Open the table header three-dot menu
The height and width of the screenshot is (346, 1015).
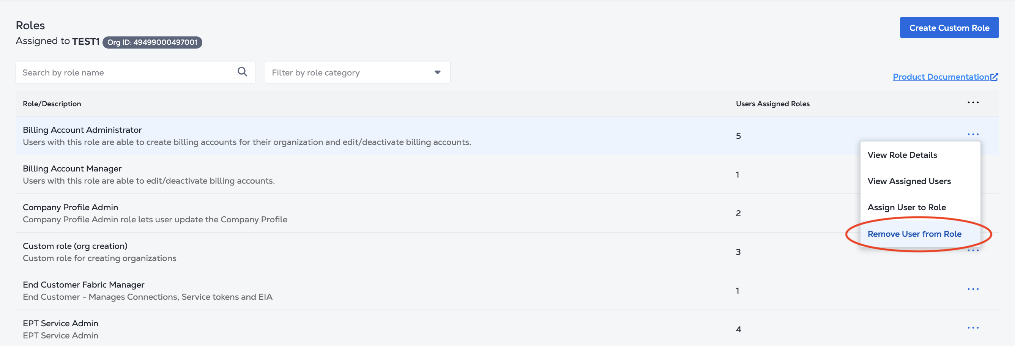pos(973,103)
